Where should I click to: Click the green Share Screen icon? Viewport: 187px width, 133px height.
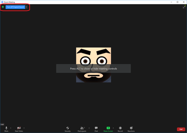108,128
